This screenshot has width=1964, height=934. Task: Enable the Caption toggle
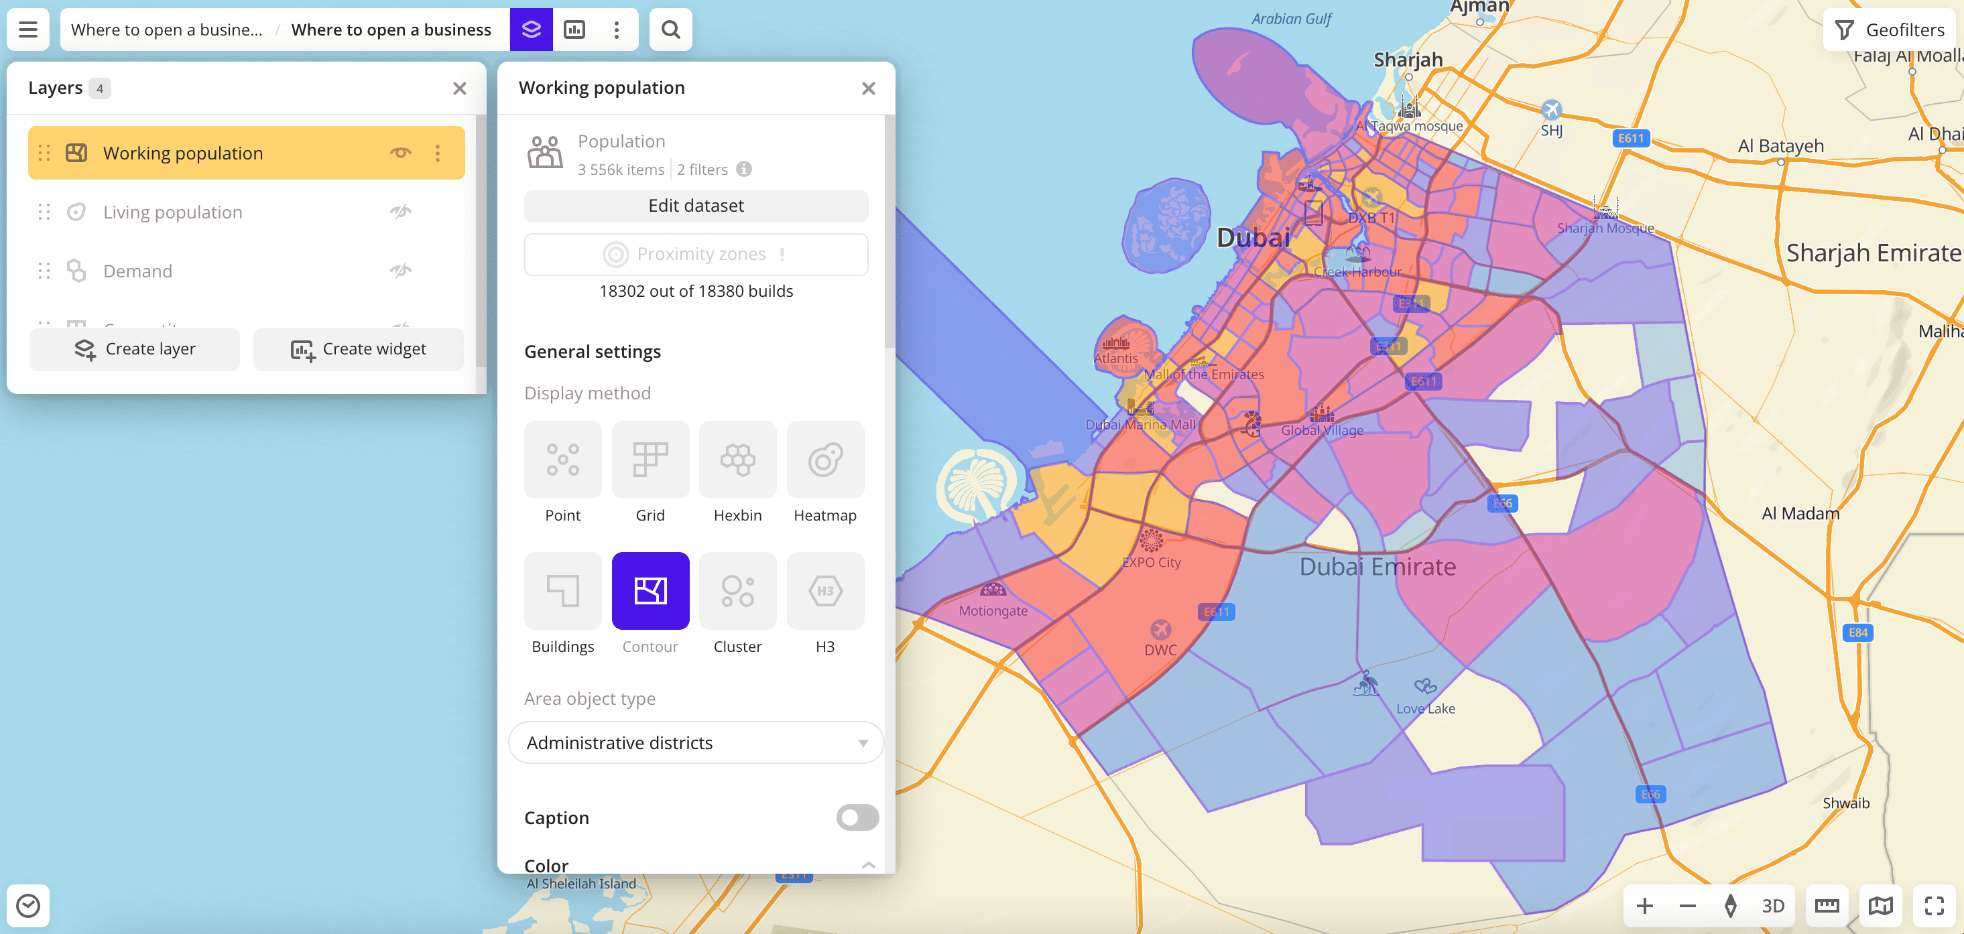click(857, 817)
